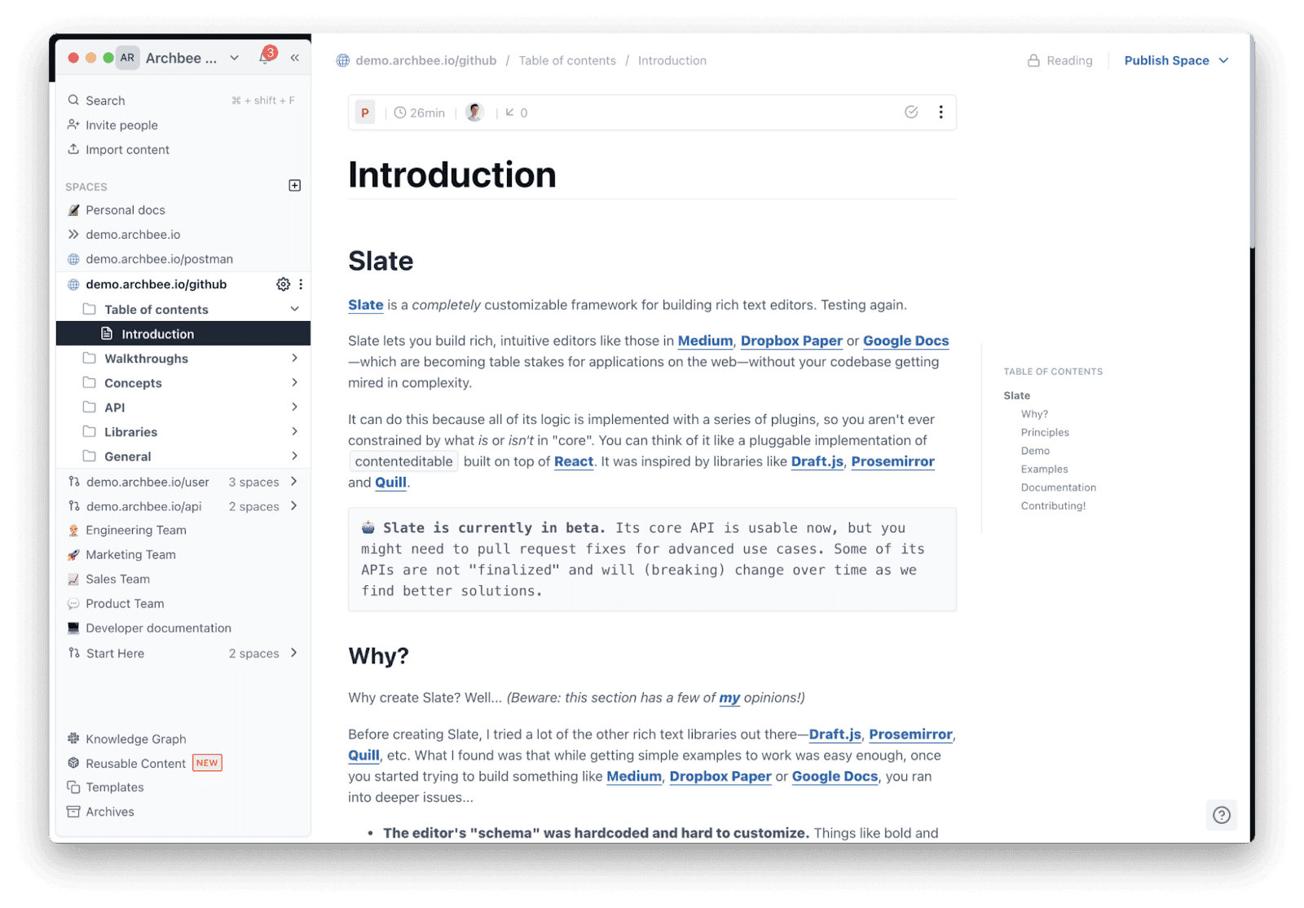Screen dimensions: 1304x908
Task: Open the help question-mark bubble
Action: click(1221, 814)
